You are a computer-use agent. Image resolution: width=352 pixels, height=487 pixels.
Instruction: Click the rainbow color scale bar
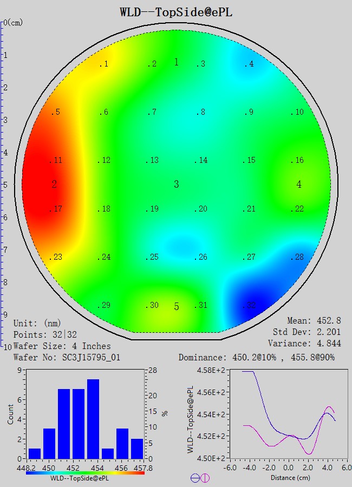click(x=85, y=472)
